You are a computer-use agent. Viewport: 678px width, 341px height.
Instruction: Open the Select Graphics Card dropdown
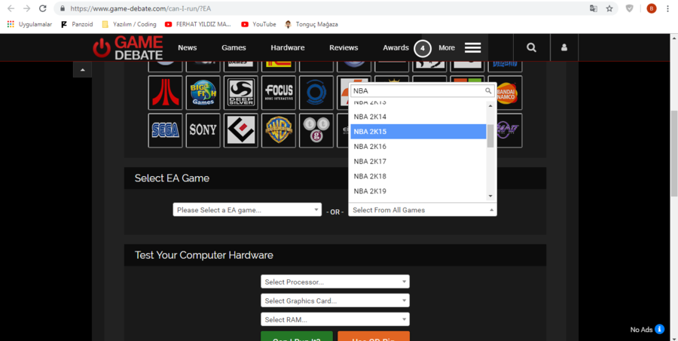point(335,300)
